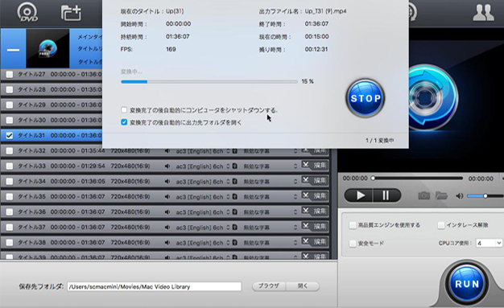Click the ブラウザ browse button
Image resolution: width=504 pixels, height=308 pixels.
(269, 285)
